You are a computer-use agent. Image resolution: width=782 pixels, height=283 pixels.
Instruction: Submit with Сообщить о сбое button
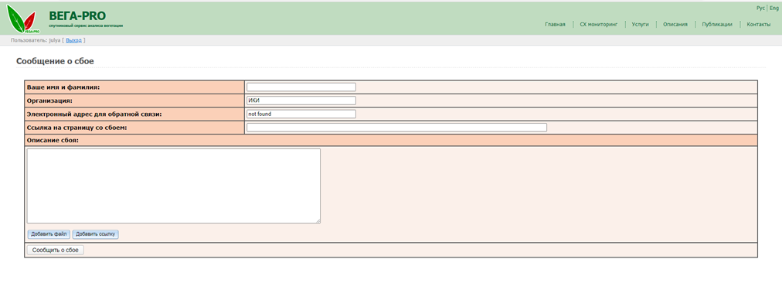tap(56, 250)
